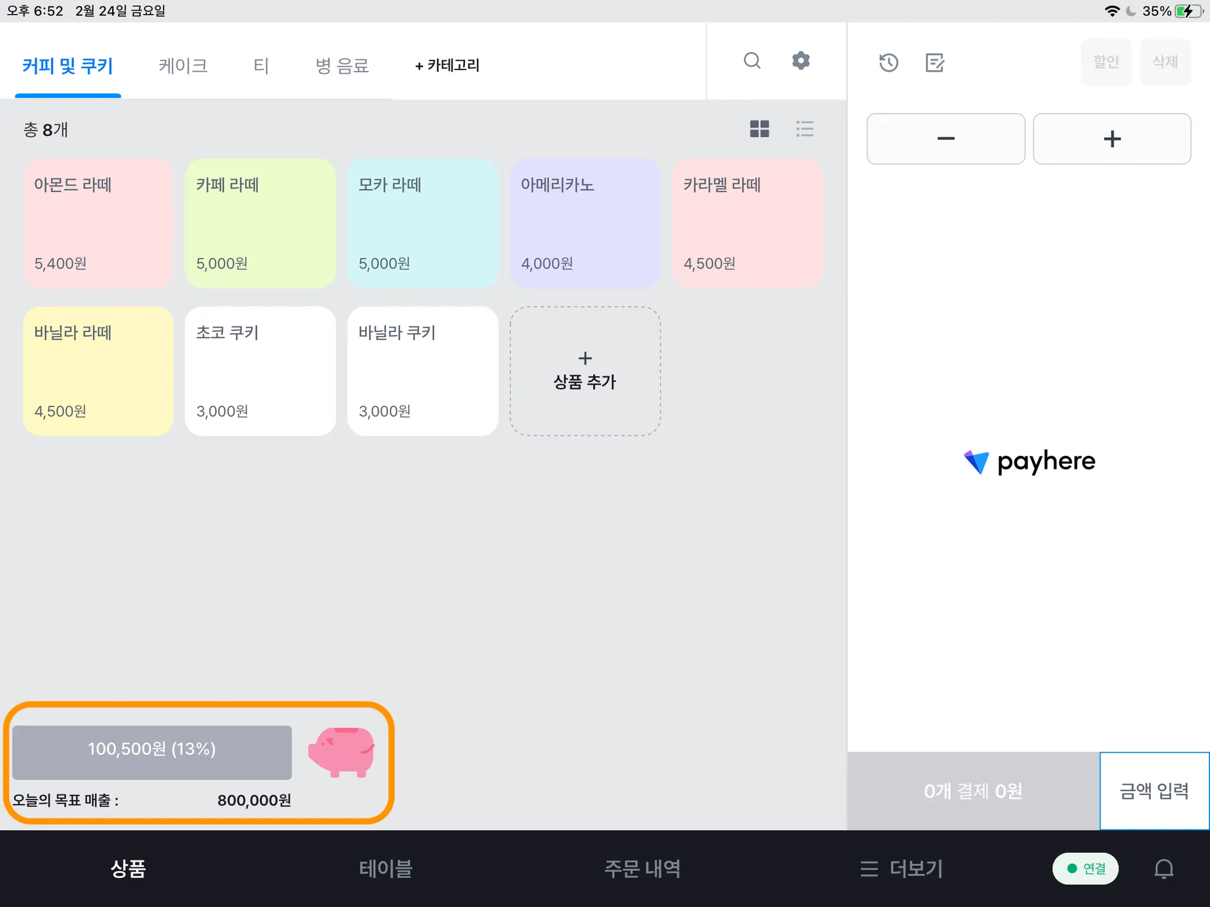Click the pink piggy bank icon
Screen dimensions: 1210x907
(x=341, y=752)
